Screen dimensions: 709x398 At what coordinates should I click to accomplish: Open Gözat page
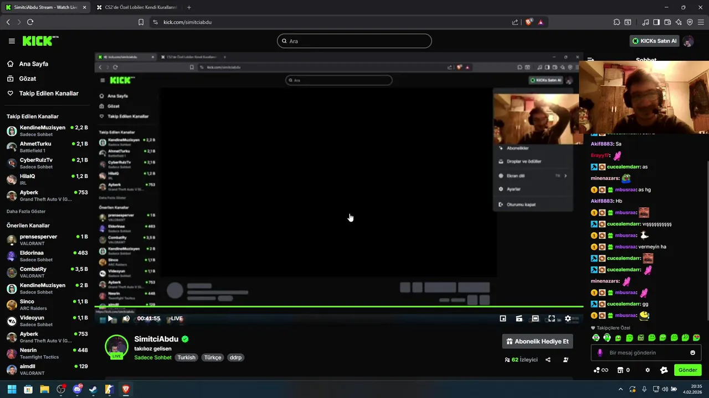click(x=28, y=78)
